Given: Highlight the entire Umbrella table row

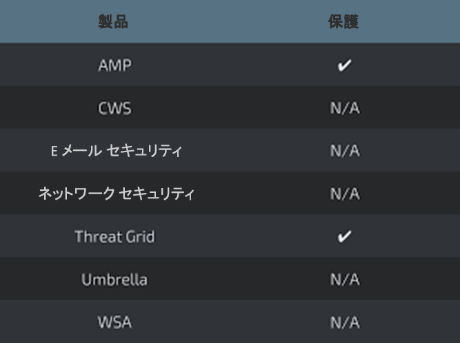Looking at the screenshot, I should (x=230, y=280).
